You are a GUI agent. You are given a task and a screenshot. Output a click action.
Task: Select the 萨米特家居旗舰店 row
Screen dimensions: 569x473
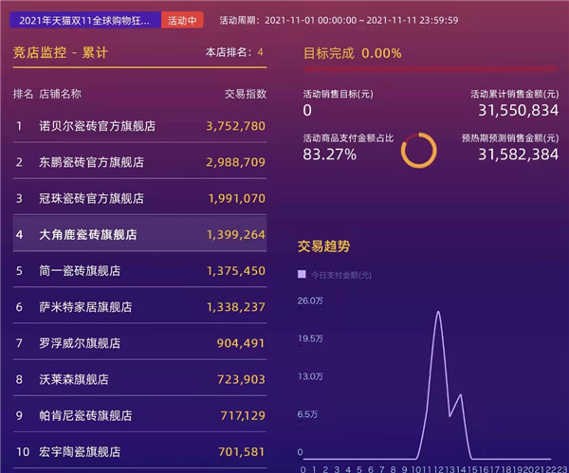(139, 306)
